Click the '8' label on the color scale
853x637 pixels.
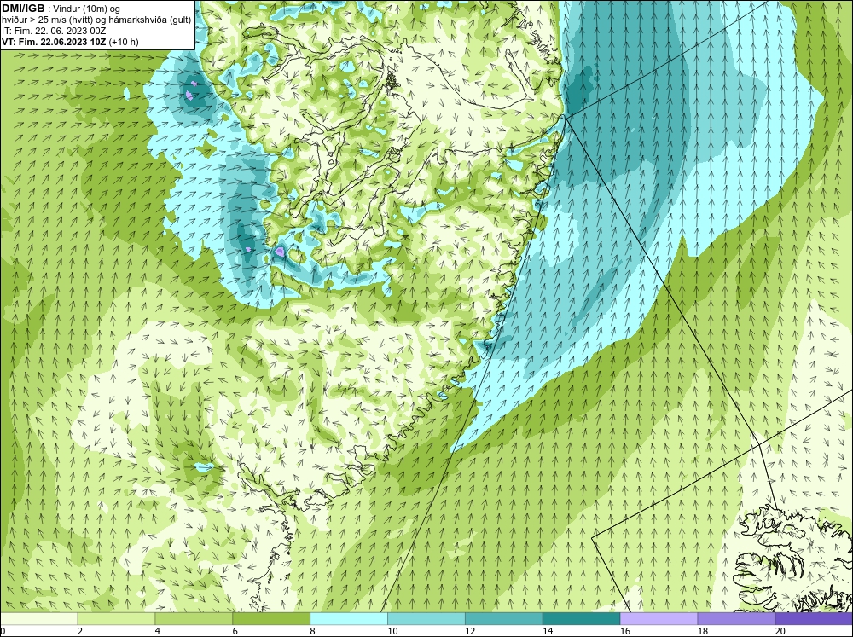click(313, 631)
